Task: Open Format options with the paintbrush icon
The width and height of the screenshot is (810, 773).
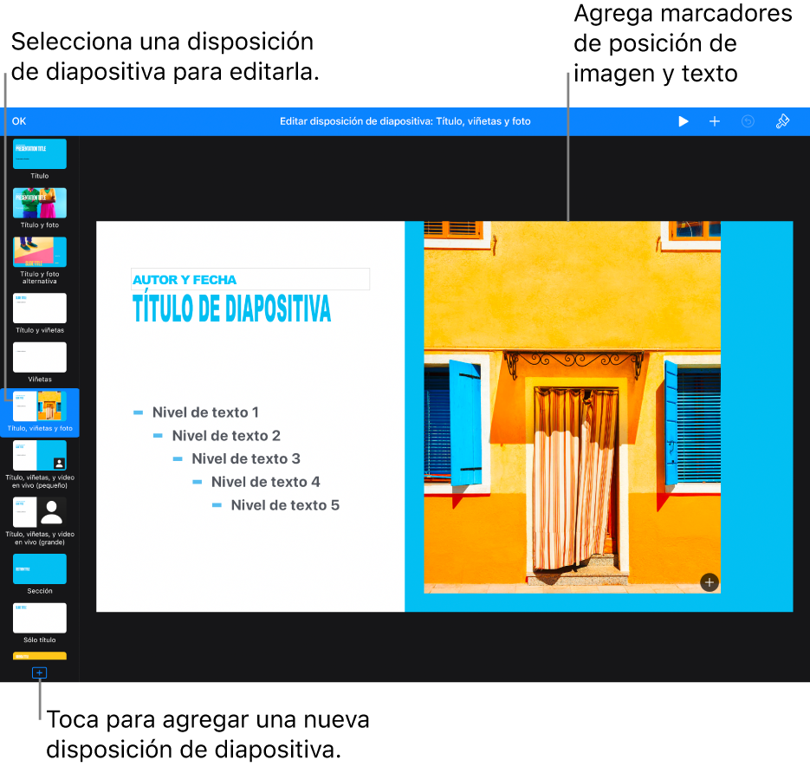Action: (782, 121)
